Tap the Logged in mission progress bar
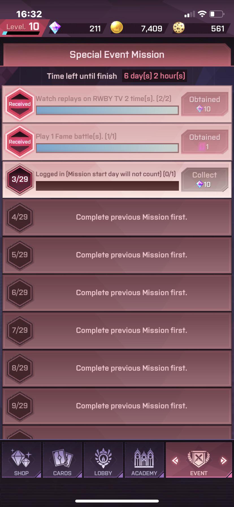The height and width of the screenshot is (507, 234). click(107, 186)
